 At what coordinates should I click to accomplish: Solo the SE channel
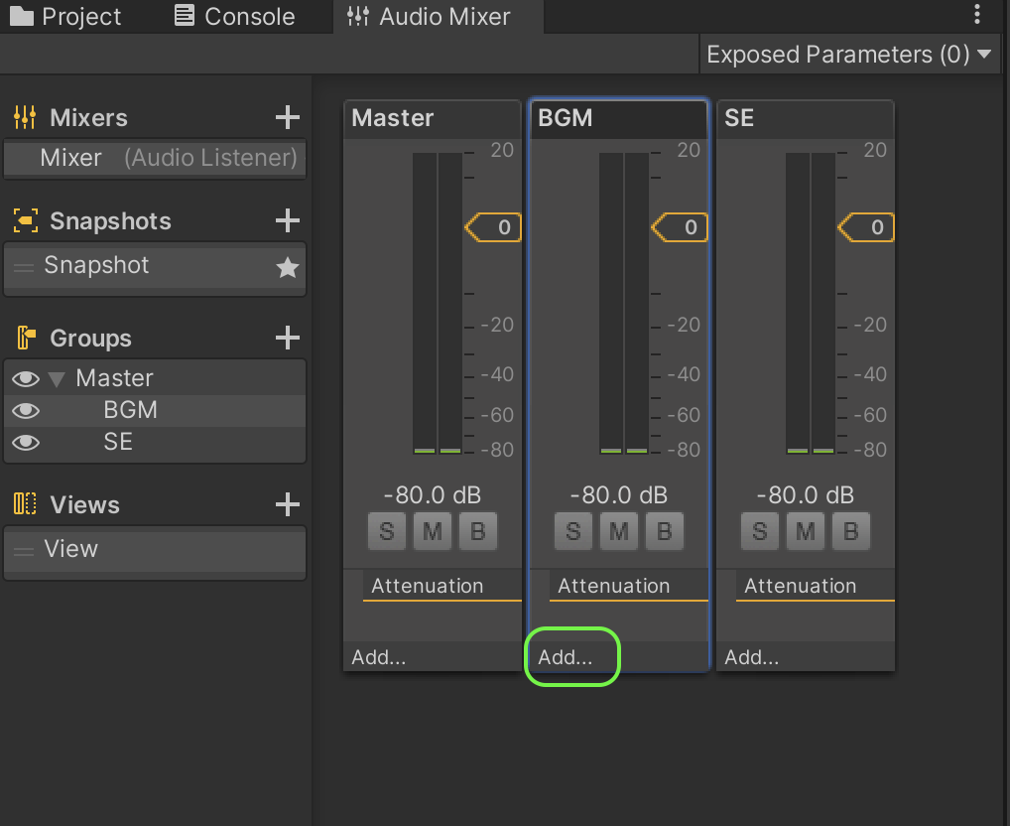click(759, 531)
